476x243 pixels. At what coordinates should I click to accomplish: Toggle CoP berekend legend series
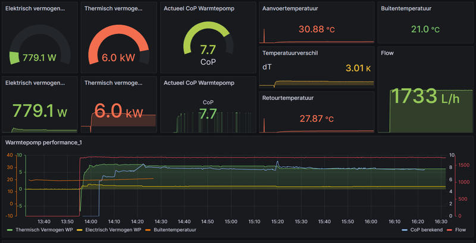(426, 230)
